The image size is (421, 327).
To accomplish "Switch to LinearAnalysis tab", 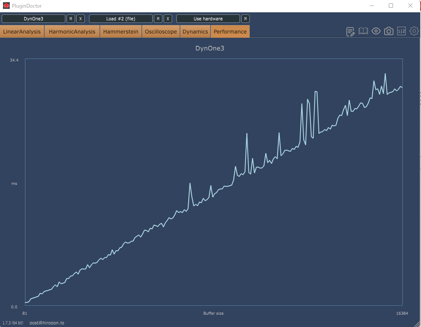I will (22, 31).
